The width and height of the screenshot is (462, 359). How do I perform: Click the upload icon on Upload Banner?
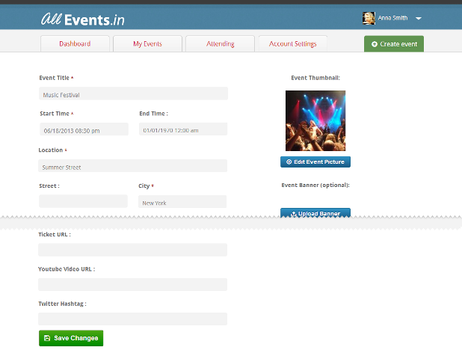(x=294, y=214)
